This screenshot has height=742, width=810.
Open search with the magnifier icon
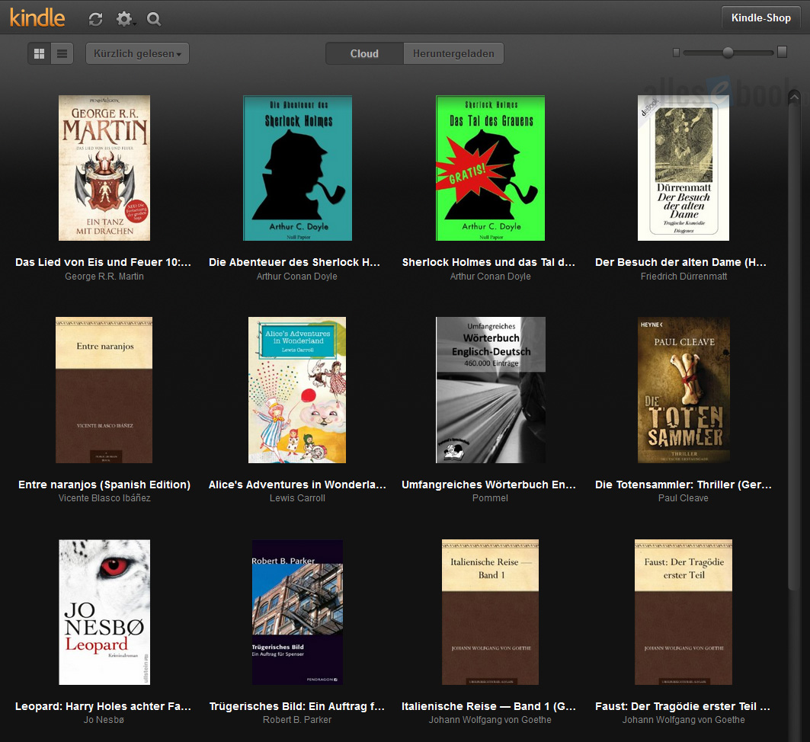154,19
